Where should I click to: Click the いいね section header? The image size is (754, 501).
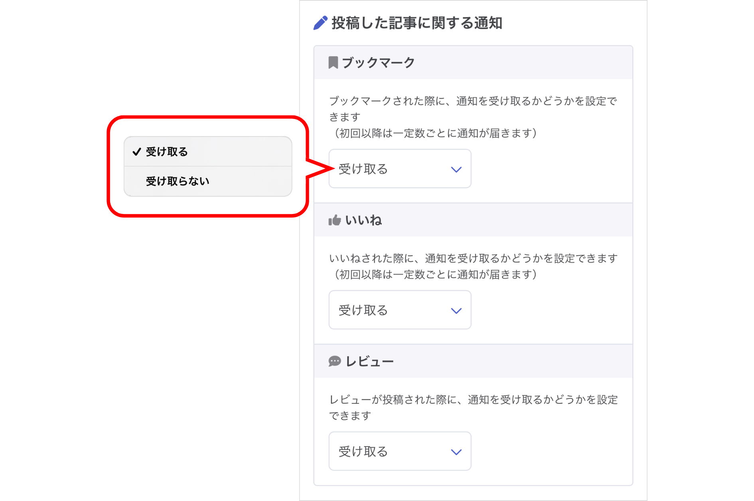point(363,220)
